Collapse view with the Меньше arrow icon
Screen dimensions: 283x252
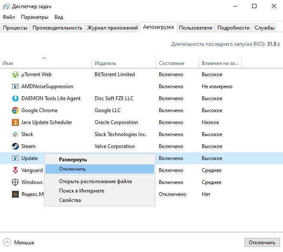point(7,243)
